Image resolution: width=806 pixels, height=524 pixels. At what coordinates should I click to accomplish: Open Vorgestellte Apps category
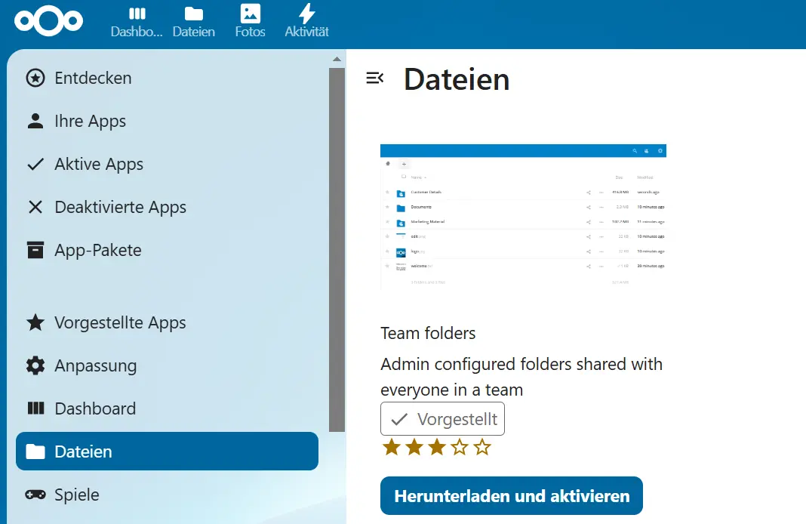[167, 323]
